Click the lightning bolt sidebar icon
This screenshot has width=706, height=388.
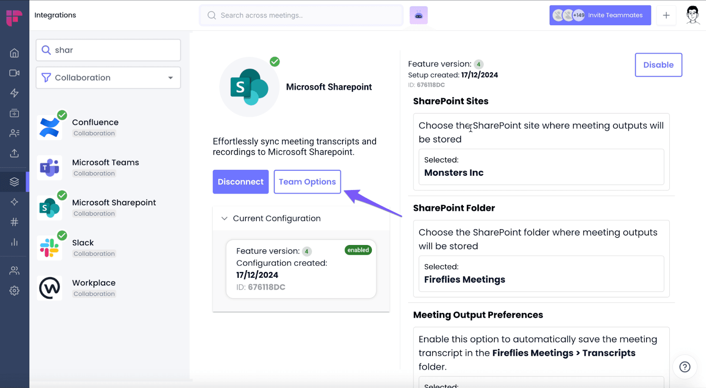[15, 93]
